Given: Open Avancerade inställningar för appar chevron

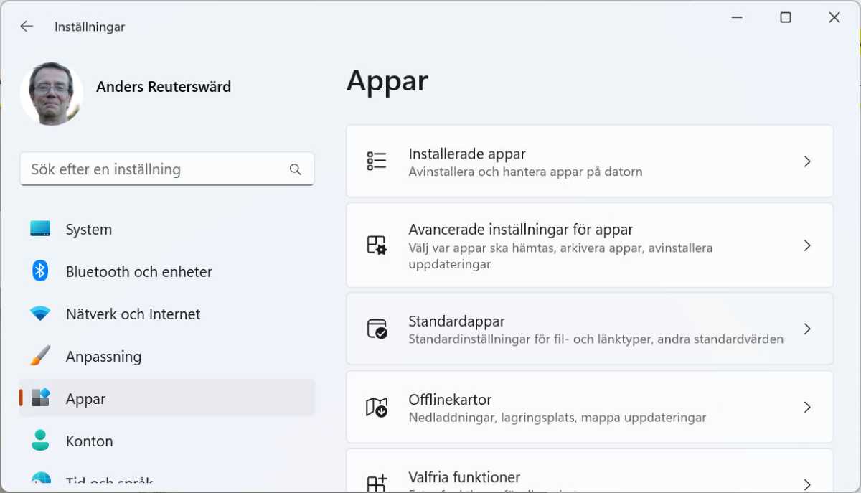Looking at the screenshot, I should pos(807,245).
